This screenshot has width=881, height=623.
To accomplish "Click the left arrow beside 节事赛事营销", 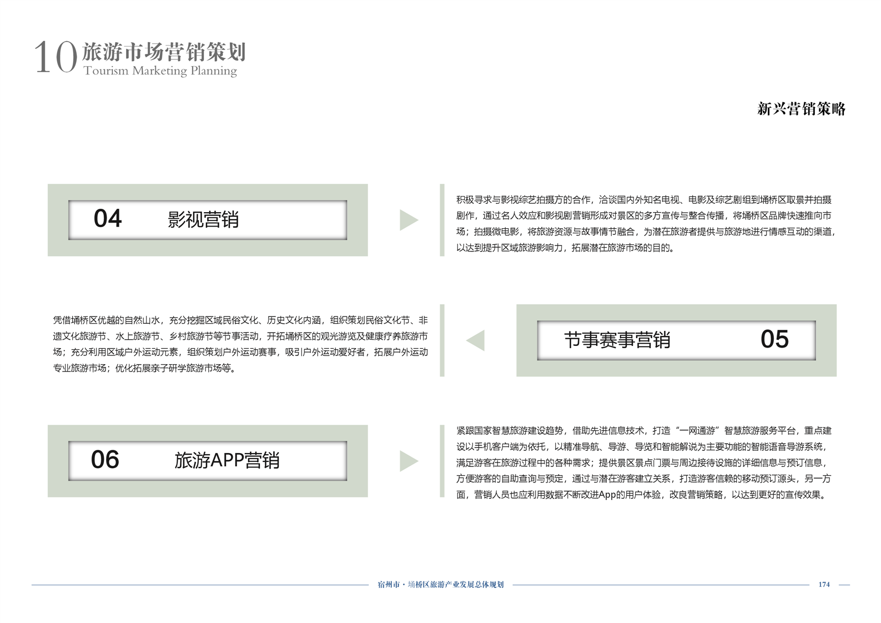I will [476, 340].
